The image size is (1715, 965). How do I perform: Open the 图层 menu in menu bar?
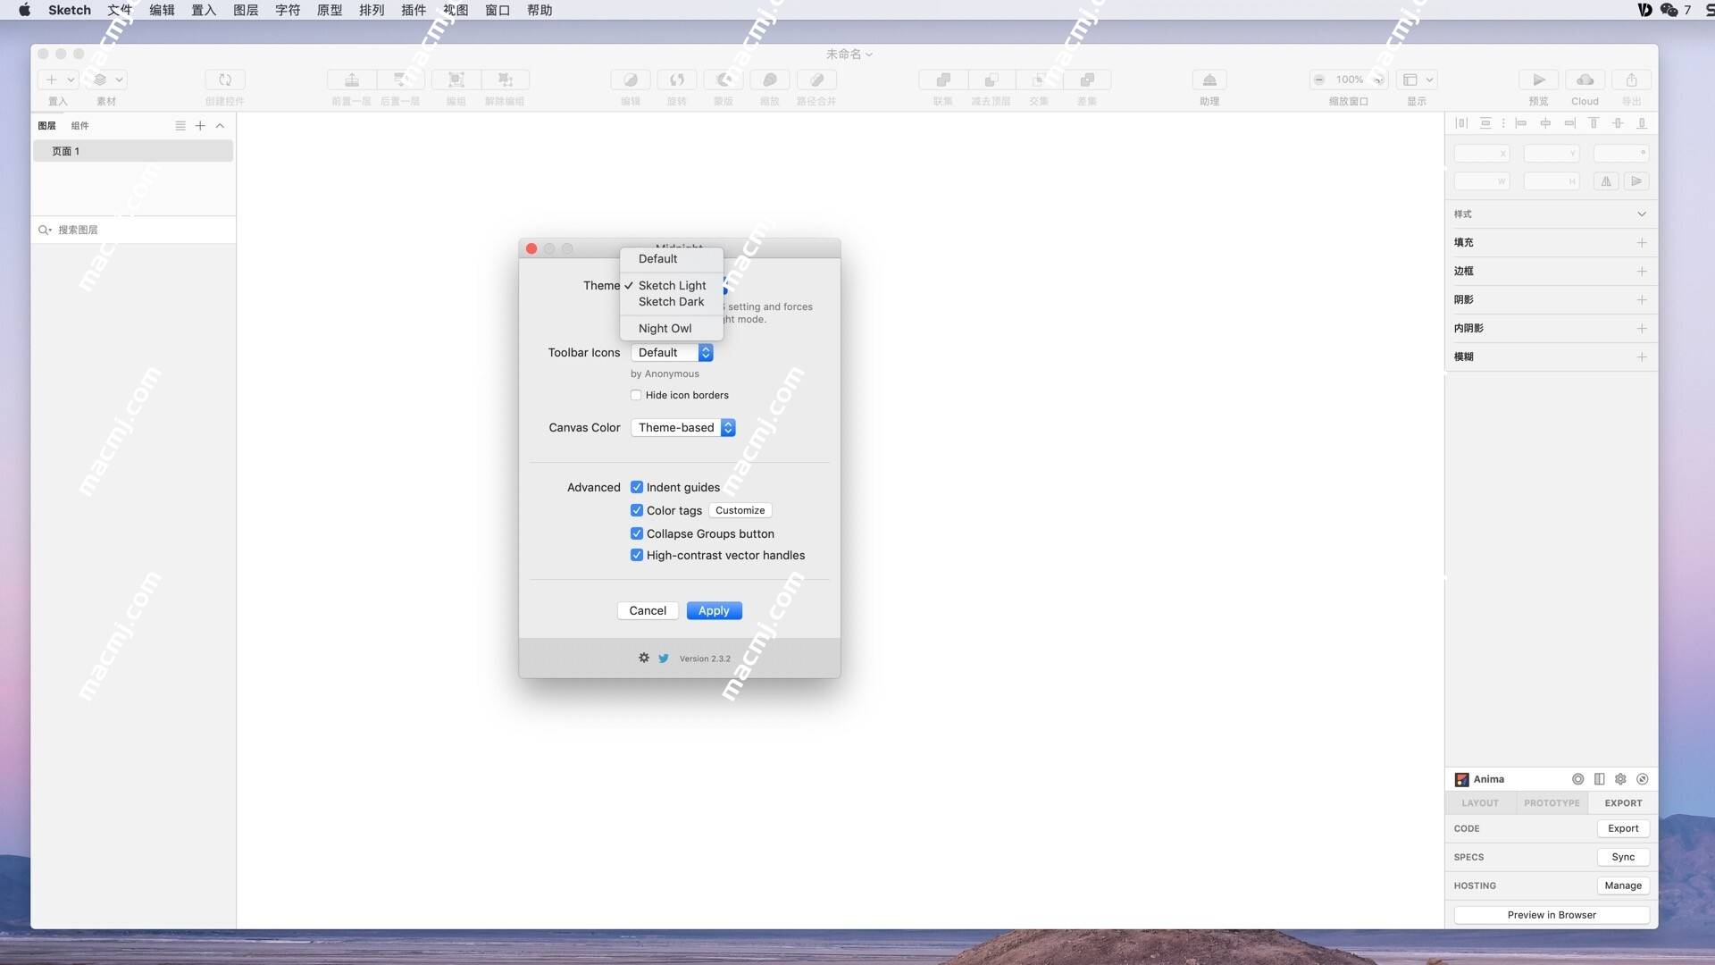pos(247,11)
